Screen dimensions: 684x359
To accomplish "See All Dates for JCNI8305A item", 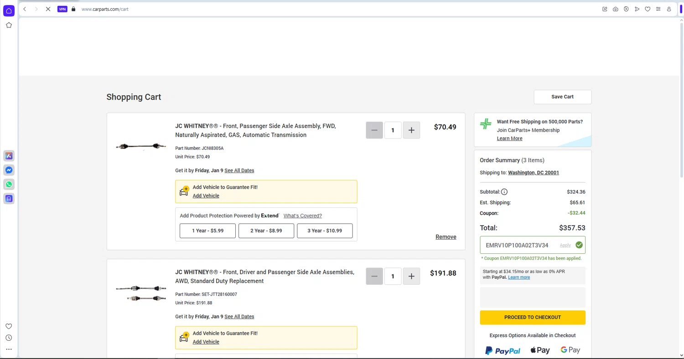I will click(x=239, y=170).
